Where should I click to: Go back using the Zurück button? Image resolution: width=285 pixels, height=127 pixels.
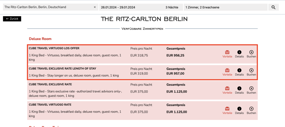(x=12, y=19)
